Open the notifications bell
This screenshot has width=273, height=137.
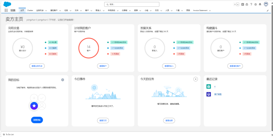[x=260, y=4]
